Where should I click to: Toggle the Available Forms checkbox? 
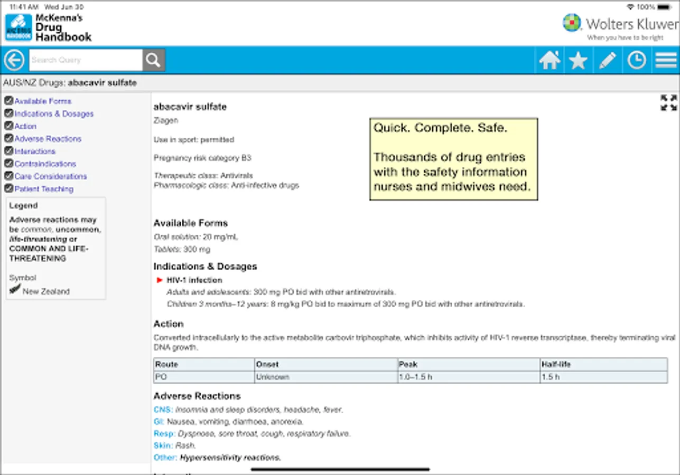pos(8,101)
